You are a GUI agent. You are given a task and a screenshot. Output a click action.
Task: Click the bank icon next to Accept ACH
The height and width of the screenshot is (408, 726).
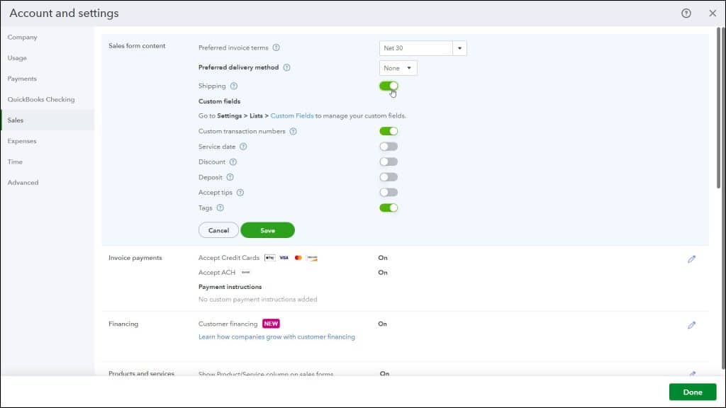point(245,272)
